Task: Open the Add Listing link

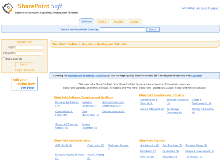Action: click(188, 8)
